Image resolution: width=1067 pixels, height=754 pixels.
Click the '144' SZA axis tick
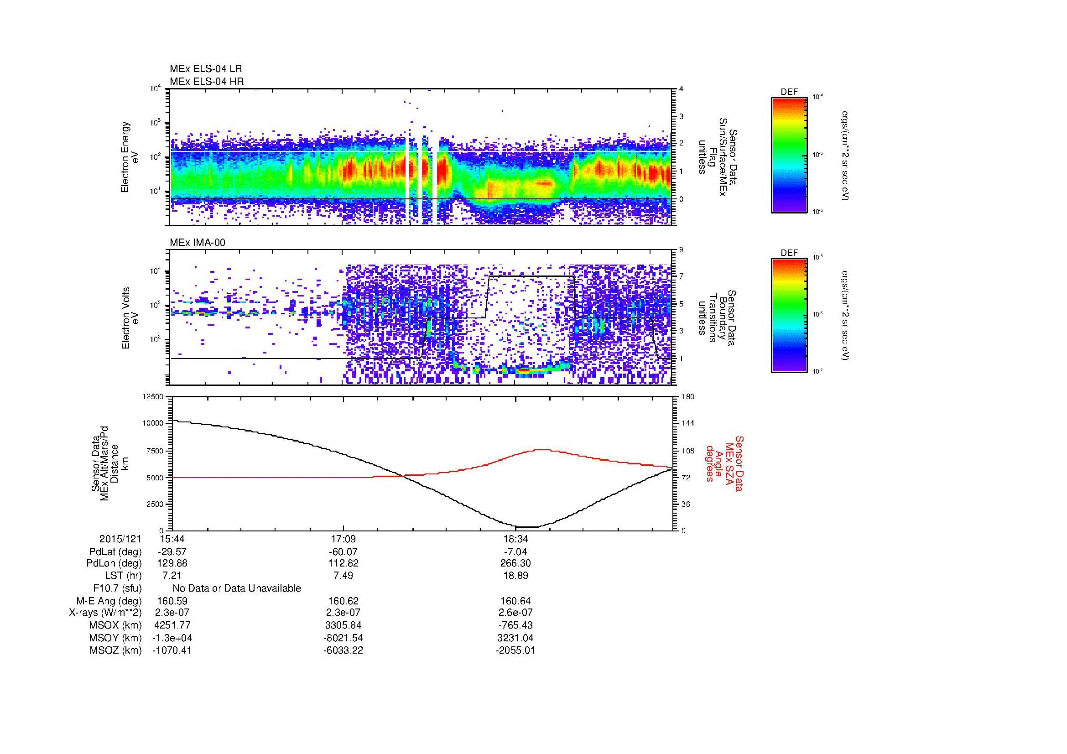click(688, 423)
